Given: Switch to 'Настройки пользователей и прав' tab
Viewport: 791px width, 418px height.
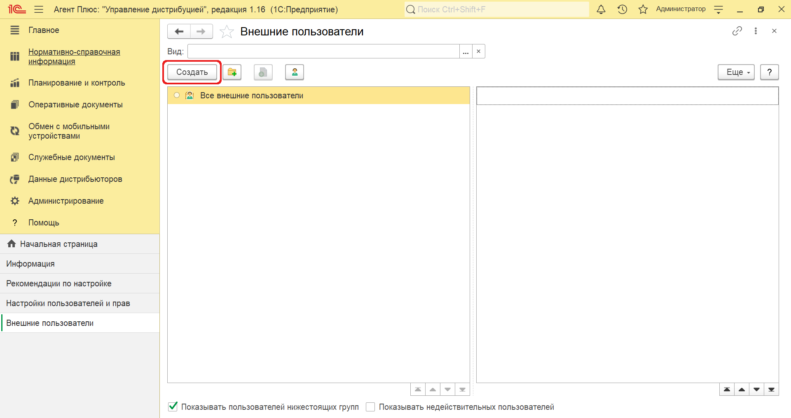Looking at the screenshot, I should pos(68,303).
